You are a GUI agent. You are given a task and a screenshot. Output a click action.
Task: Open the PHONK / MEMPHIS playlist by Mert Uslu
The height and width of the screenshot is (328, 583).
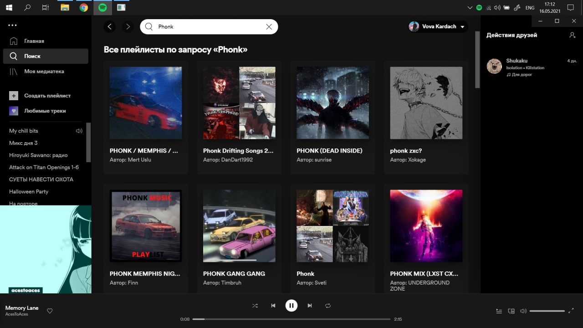point(146,117)
